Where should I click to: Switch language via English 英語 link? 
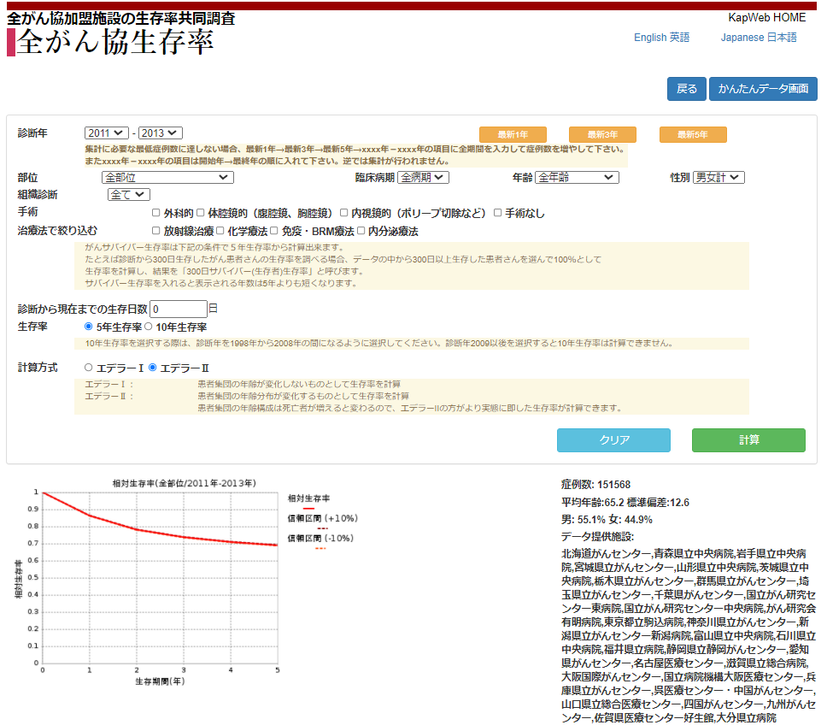(x=661, y=38)
